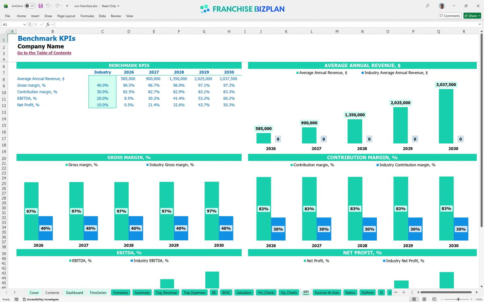Open the TimeSeries sheet tab
The image size is (484, 302).
[x=98, y=293]
